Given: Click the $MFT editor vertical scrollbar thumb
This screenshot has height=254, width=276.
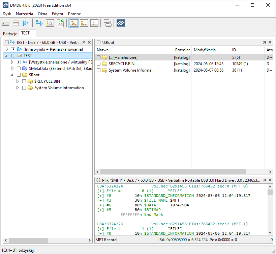Looking at the screenshot, I should click(x=270, y=192).
